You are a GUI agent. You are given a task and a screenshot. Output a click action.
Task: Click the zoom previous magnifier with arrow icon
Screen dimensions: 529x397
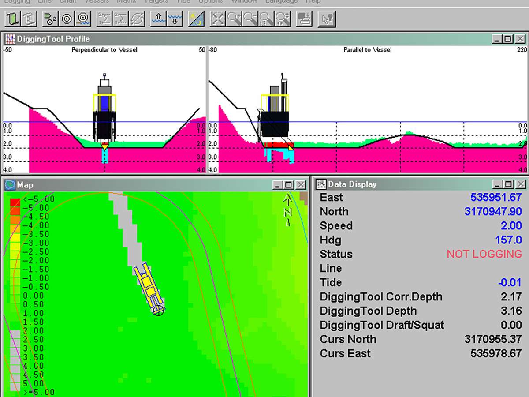click(x=282, y=19)
